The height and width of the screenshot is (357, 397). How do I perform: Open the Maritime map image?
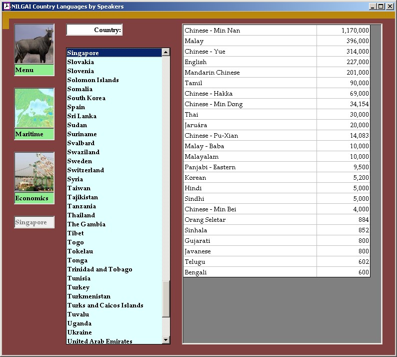click(x=34, y=108)
